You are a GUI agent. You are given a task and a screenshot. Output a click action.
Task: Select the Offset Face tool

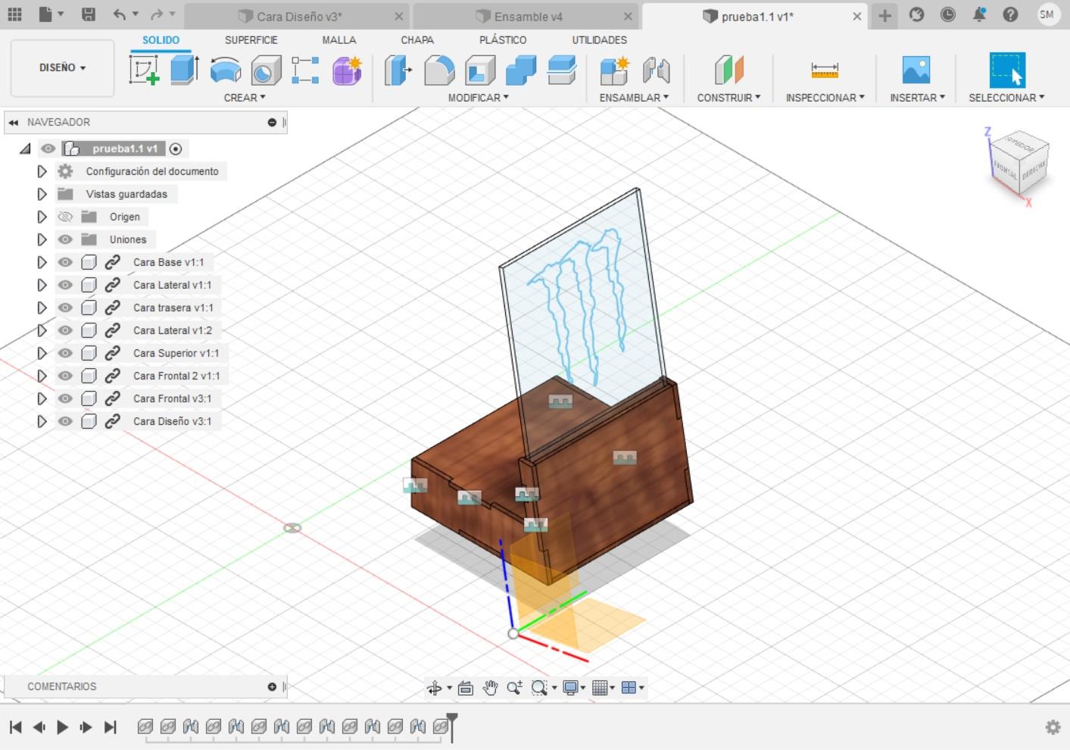pos(562,70)
